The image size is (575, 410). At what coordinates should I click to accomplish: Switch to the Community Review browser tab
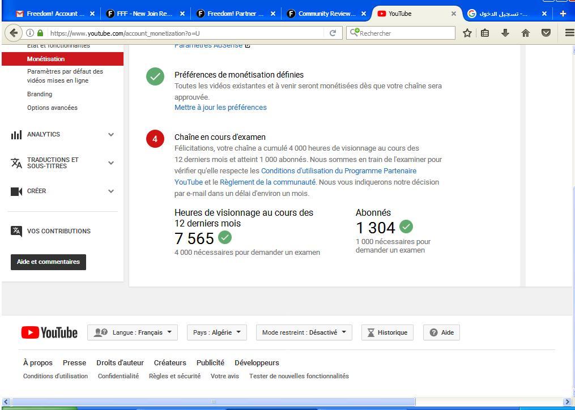[x=327, y=14]
